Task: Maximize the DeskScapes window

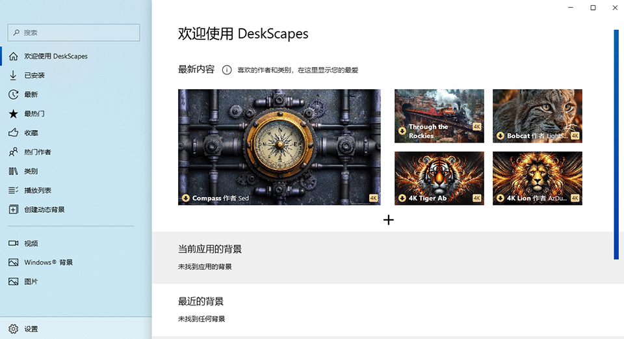Action: click(593, 8)
